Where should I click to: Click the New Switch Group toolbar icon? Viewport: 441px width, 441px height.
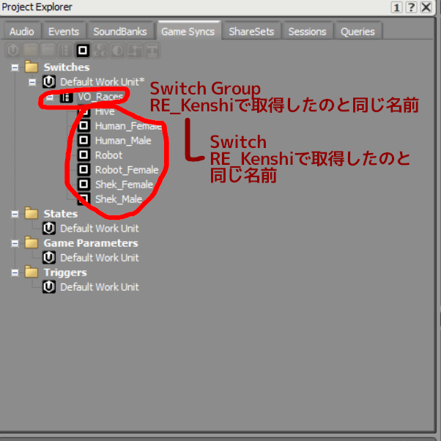tap(65, 51)
